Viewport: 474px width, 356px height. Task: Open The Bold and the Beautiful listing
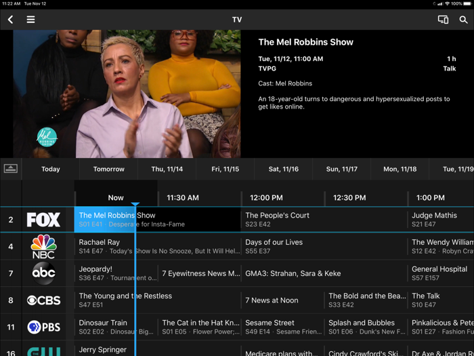point(366,300)
